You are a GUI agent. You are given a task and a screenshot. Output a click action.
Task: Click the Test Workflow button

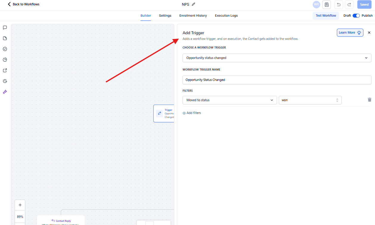(x=326, y=15)
